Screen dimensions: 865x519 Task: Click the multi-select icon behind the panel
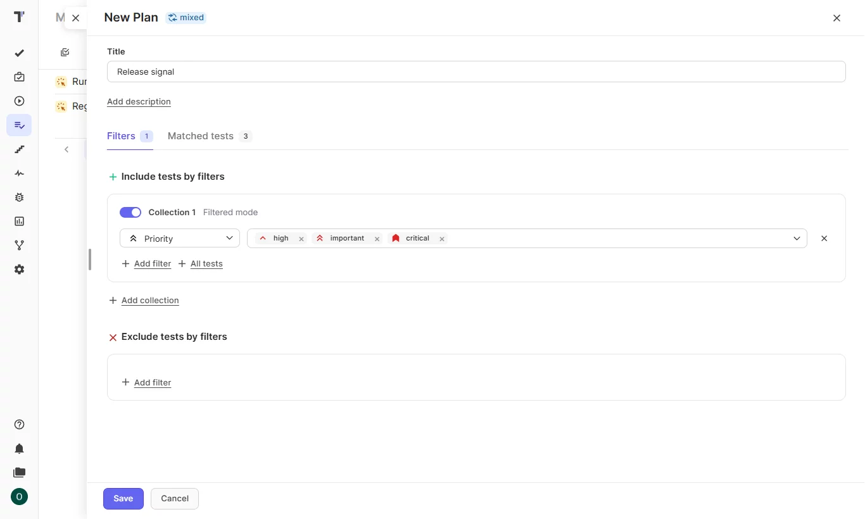(65, 53)
